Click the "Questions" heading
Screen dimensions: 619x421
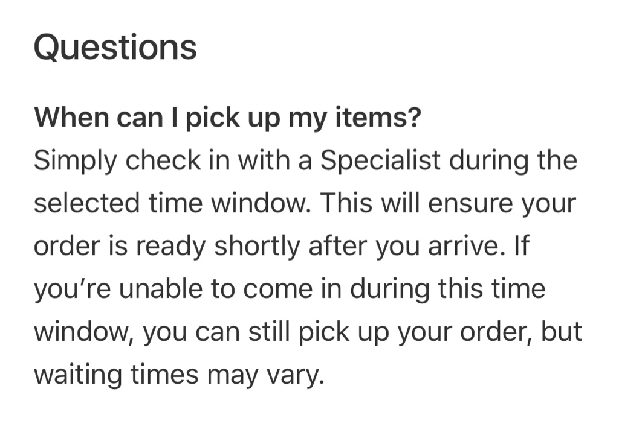tap(115, 48)
